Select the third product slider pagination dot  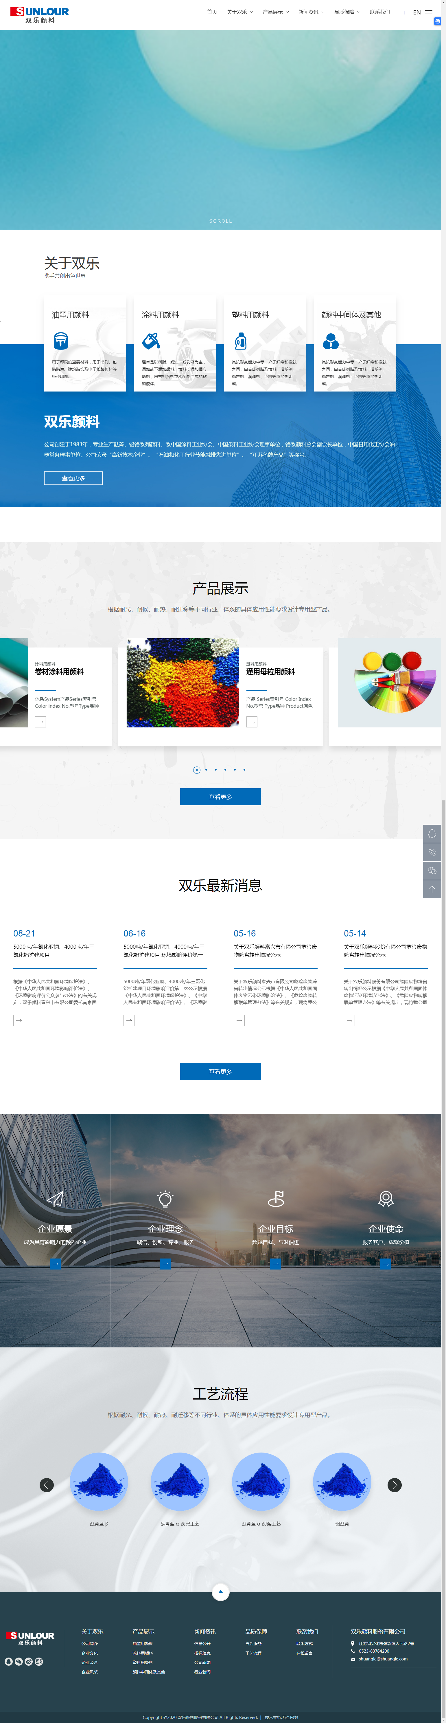click(216, 770)
